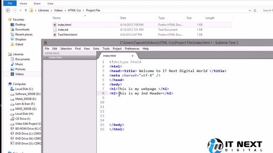Click HTML Css in the breadcrumb path
This screenshot has height=153, width=273.
tap(74, 10)
